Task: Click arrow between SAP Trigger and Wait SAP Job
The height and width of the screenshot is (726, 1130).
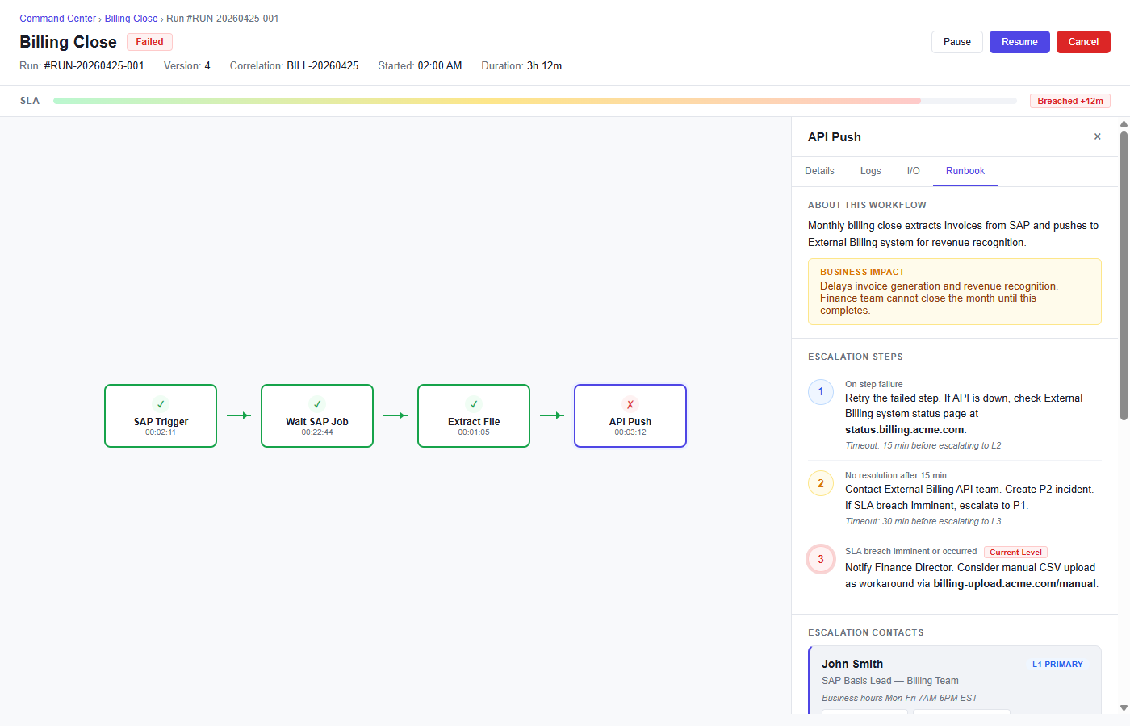Action: click(239, 415)
